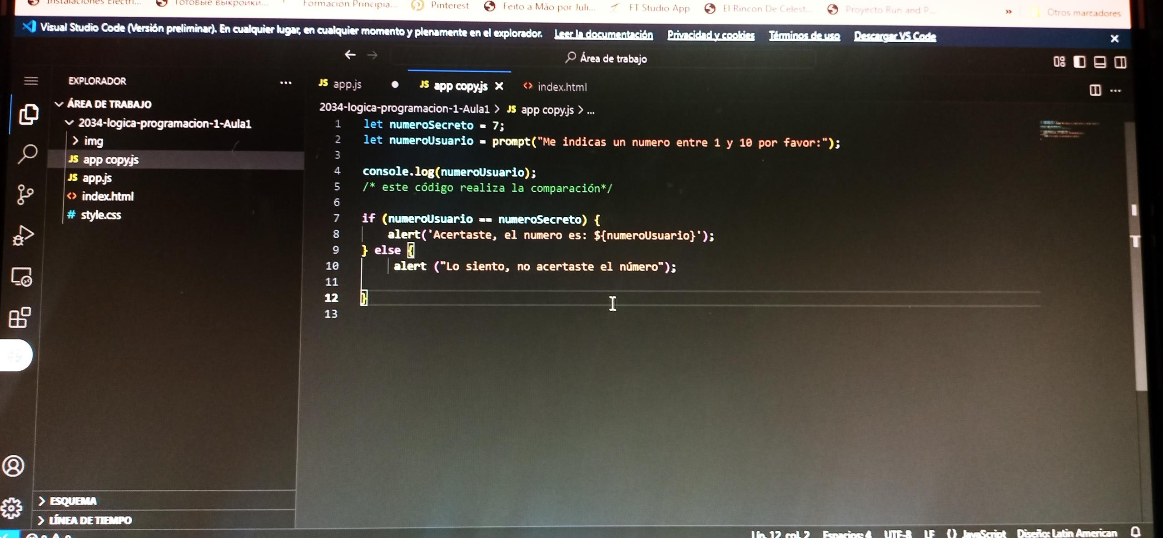Open app.js in the file tree

pyautogui.click(x=90, y=178)
